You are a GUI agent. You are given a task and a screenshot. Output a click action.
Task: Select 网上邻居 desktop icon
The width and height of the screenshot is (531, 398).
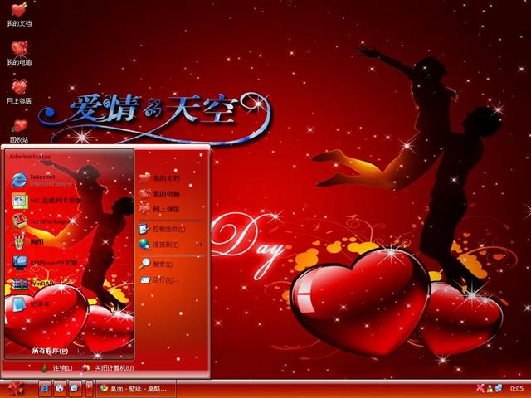pyautogui.click(x=19, y=90)
